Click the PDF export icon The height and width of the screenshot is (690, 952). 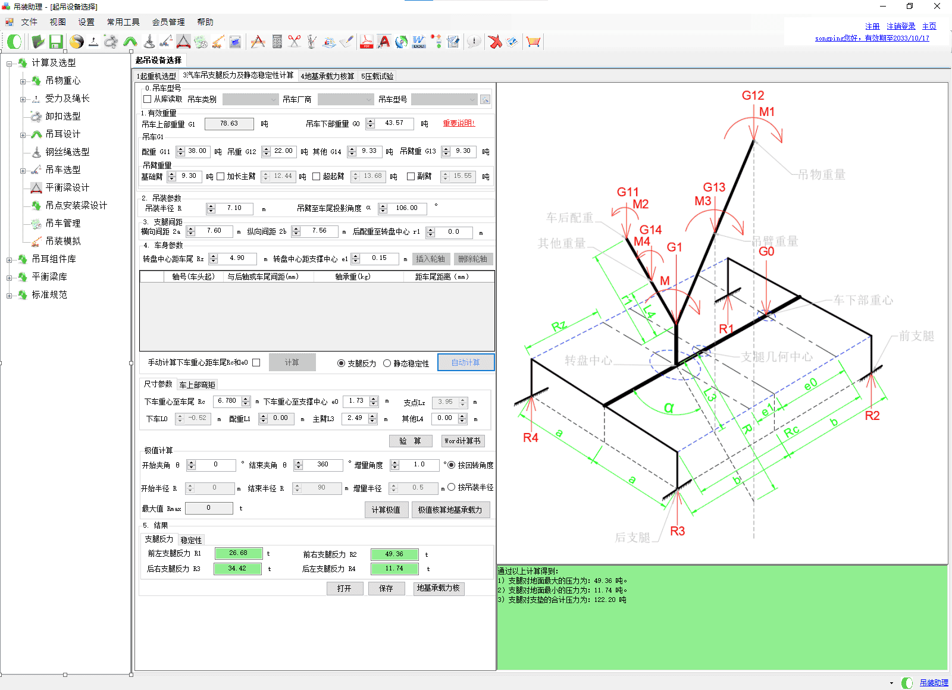pos(367,42)
